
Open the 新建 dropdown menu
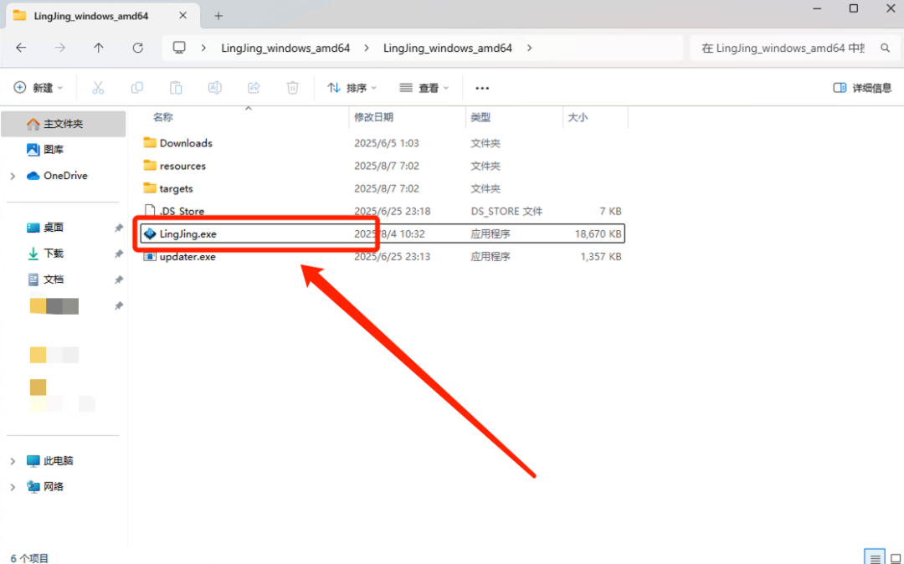(38, 88)
